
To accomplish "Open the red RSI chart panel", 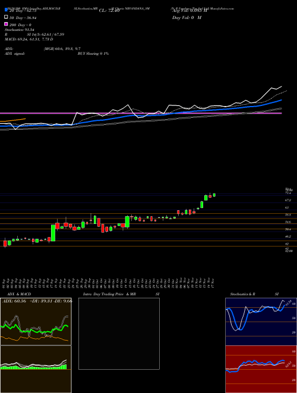I will [x=261, y=369].
